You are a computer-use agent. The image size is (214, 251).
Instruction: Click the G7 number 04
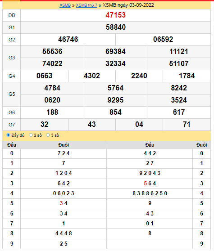point(139,125)
